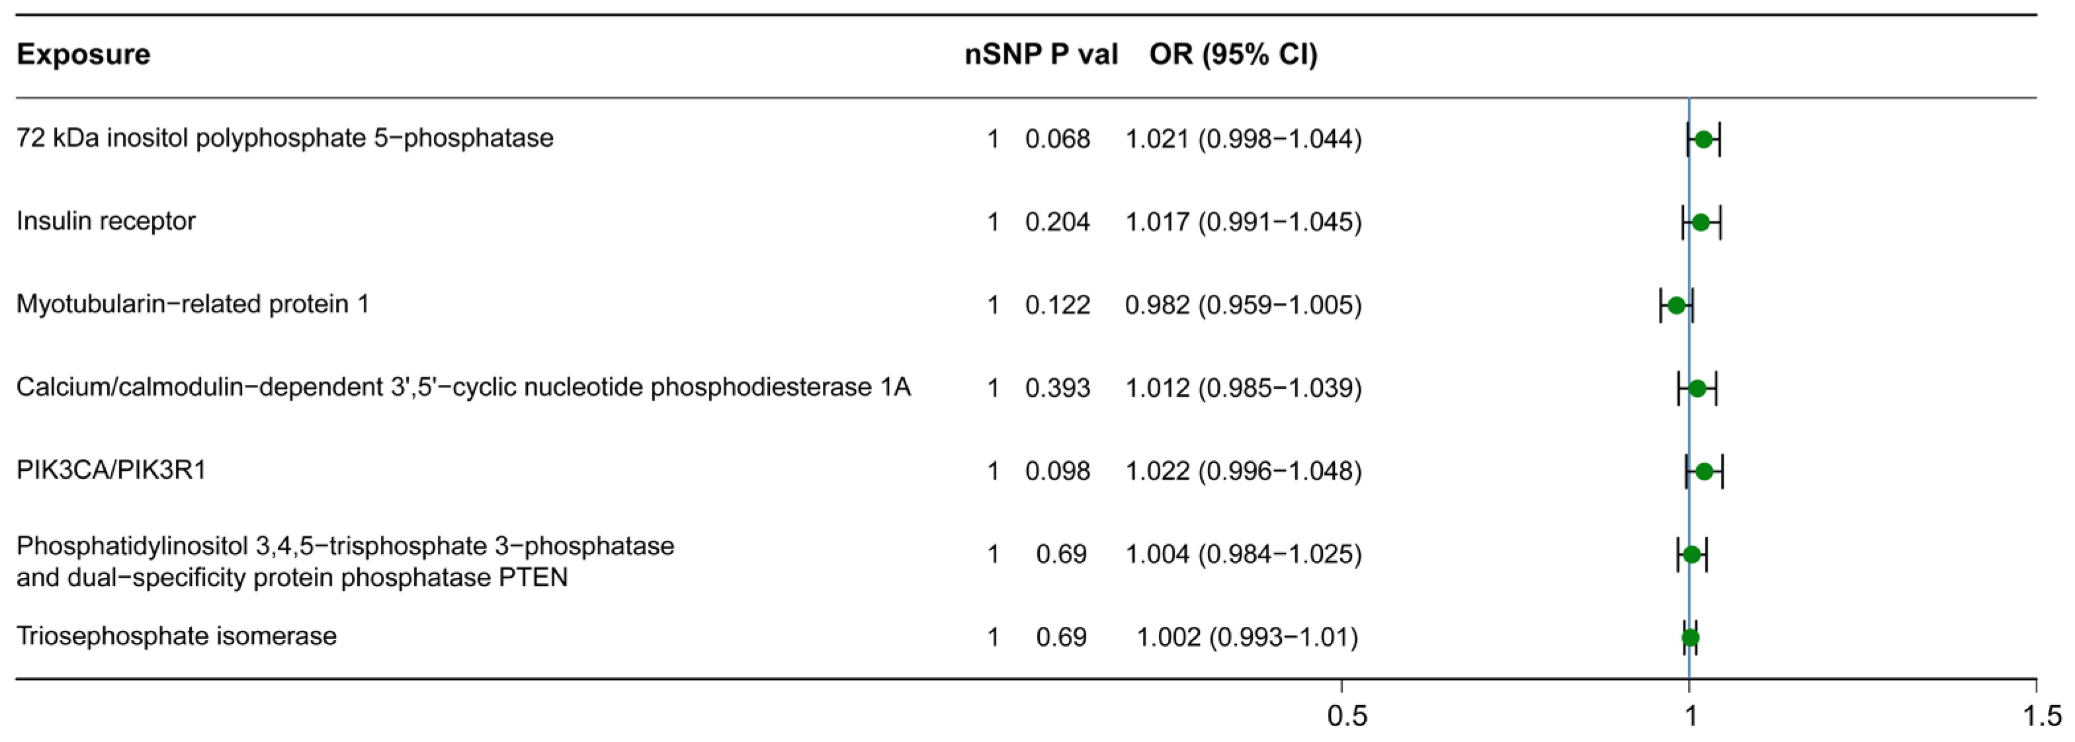This screenshot has height=742, width=2075.
Task: Click the Myotubularin-related protein 1 green marker
Action: coord(1676,306)
